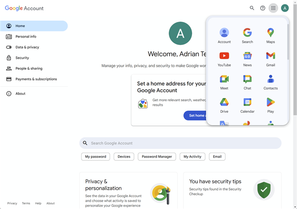Screen dimensions: 297x209
Task: Launch Google Play from apps grid
Action: pyautogui.click(x=270, y=104)
